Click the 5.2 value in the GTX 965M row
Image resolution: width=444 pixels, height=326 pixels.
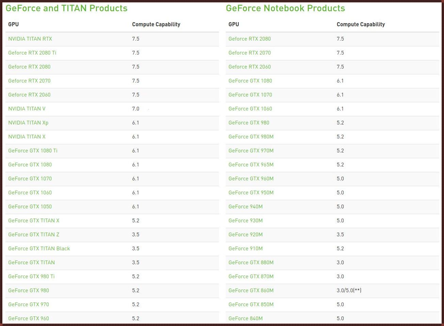click(x=340, y=165)
